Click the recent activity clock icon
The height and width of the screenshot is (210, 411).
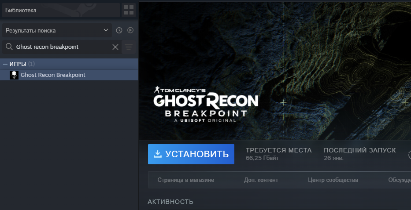click(x=119, y=30)
